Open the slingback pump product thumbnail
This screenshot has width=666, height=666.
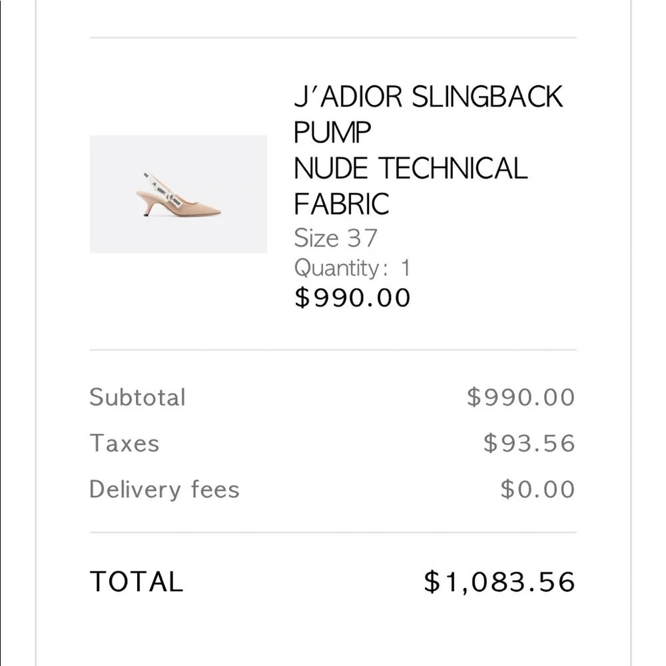pos(178,194)
